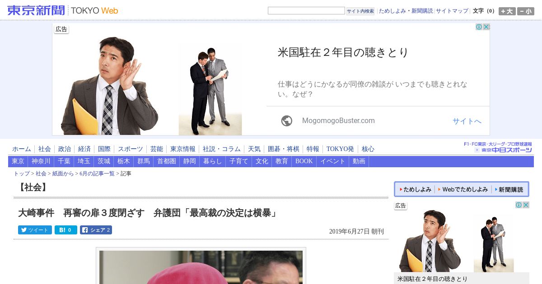Click sidebar ad title 米国駐在２年目の聴きとり
Image resolution: width=542 pixels, height=284 pixels.
432,279
